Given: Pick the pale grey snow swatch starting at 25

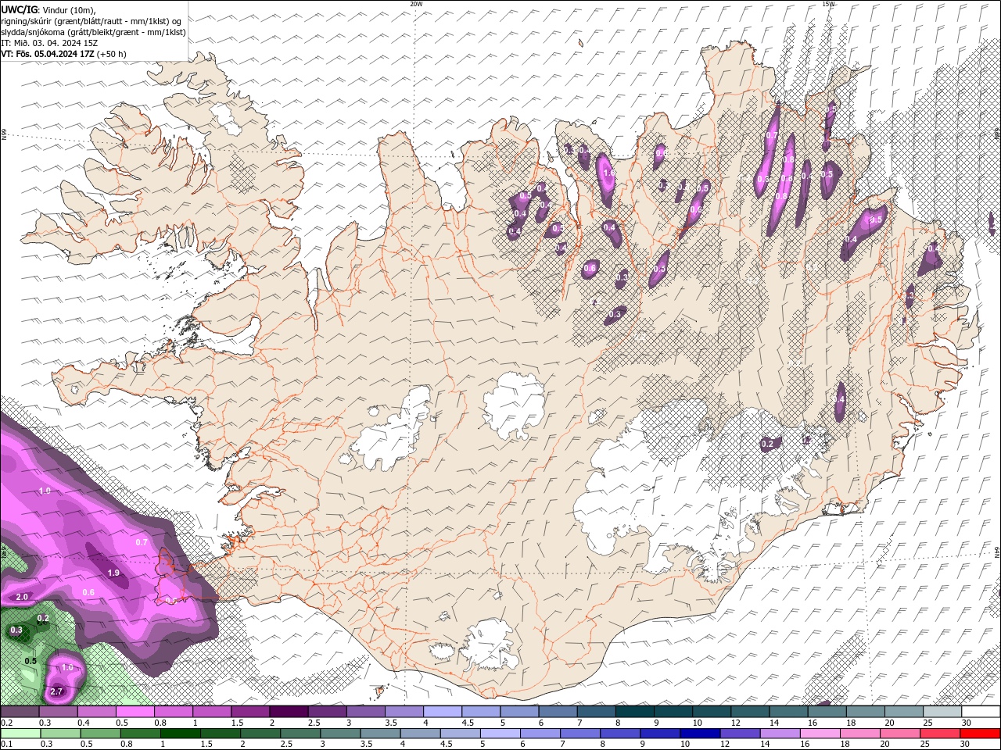Looking at the screenshot, I should [942, 712].
